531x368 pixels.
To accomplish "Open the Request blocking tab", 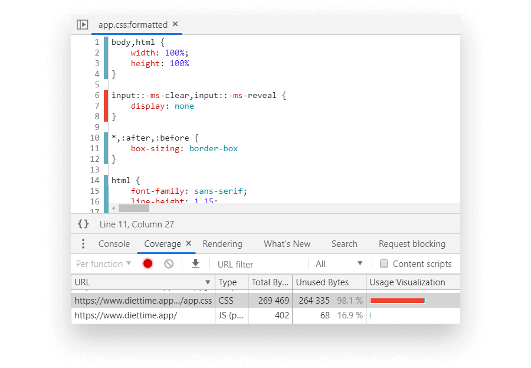I will (412, 244).
